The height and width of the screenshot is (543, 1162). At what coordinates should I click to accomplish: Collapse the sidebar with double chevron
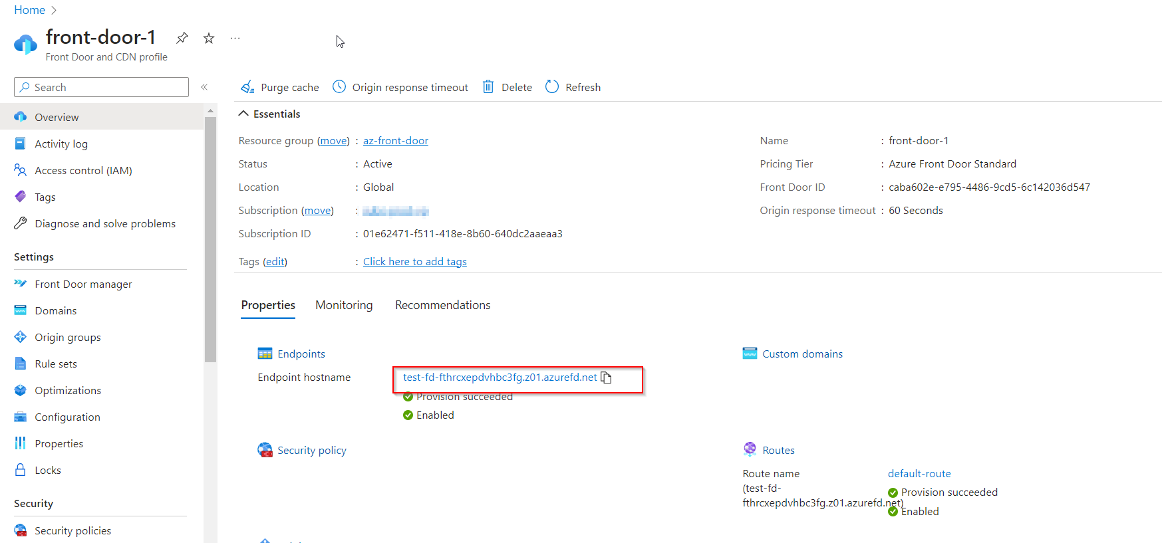[204, 87]
